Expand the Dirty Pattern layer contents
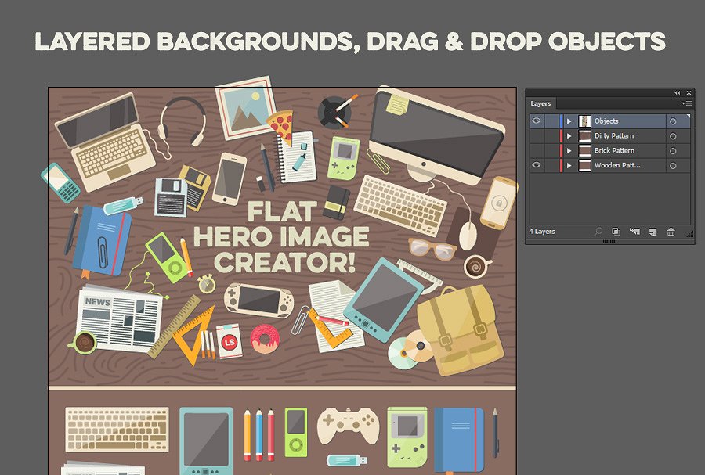The image size is (705, 475). 569,136
